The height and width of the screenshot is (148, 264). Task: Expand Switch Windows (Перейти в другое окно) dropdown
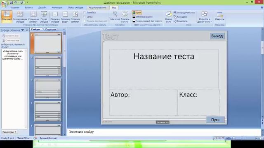coord(205,16)
